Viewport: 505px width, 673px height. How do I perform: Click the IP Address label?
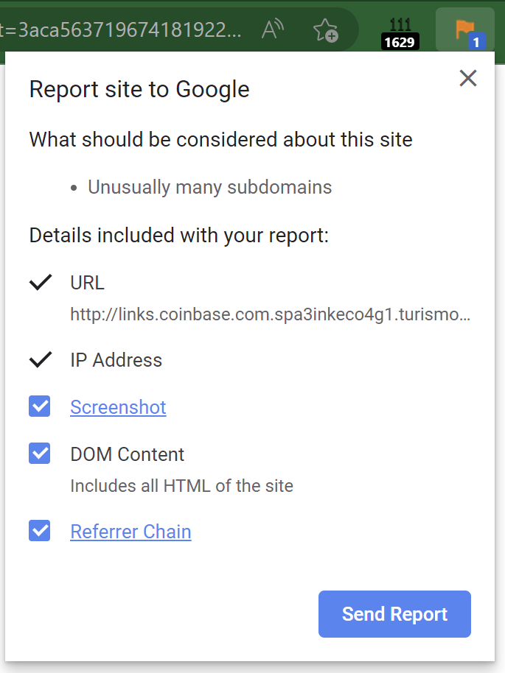116,360
